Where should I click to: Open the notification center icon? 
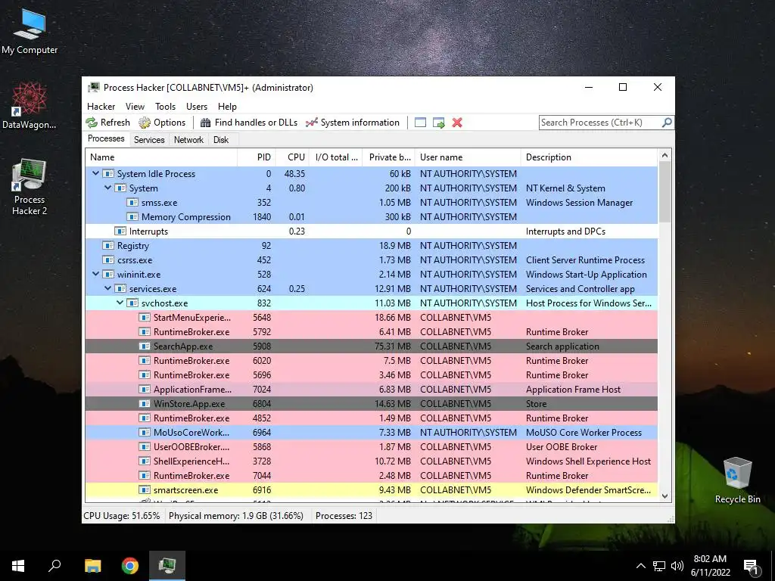pyautogui.click(x=752, y=566)
